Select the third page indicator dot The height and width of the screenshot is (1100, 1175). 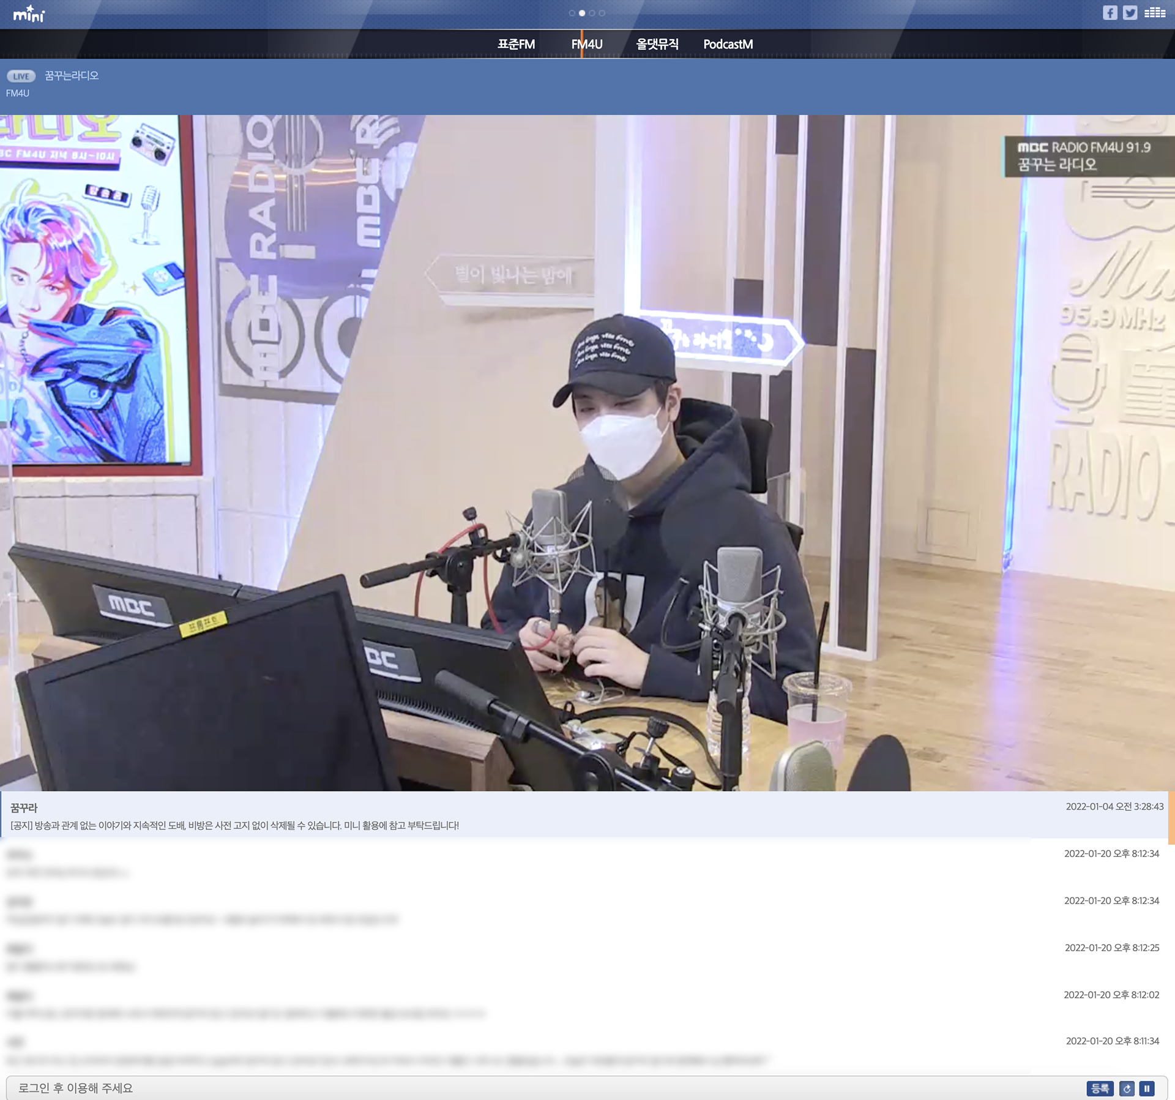point(592,13)
